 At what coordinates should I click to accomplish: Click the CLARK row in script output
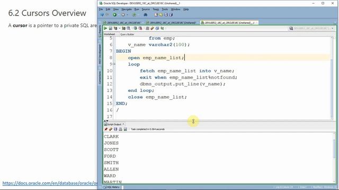click(111, 137)
